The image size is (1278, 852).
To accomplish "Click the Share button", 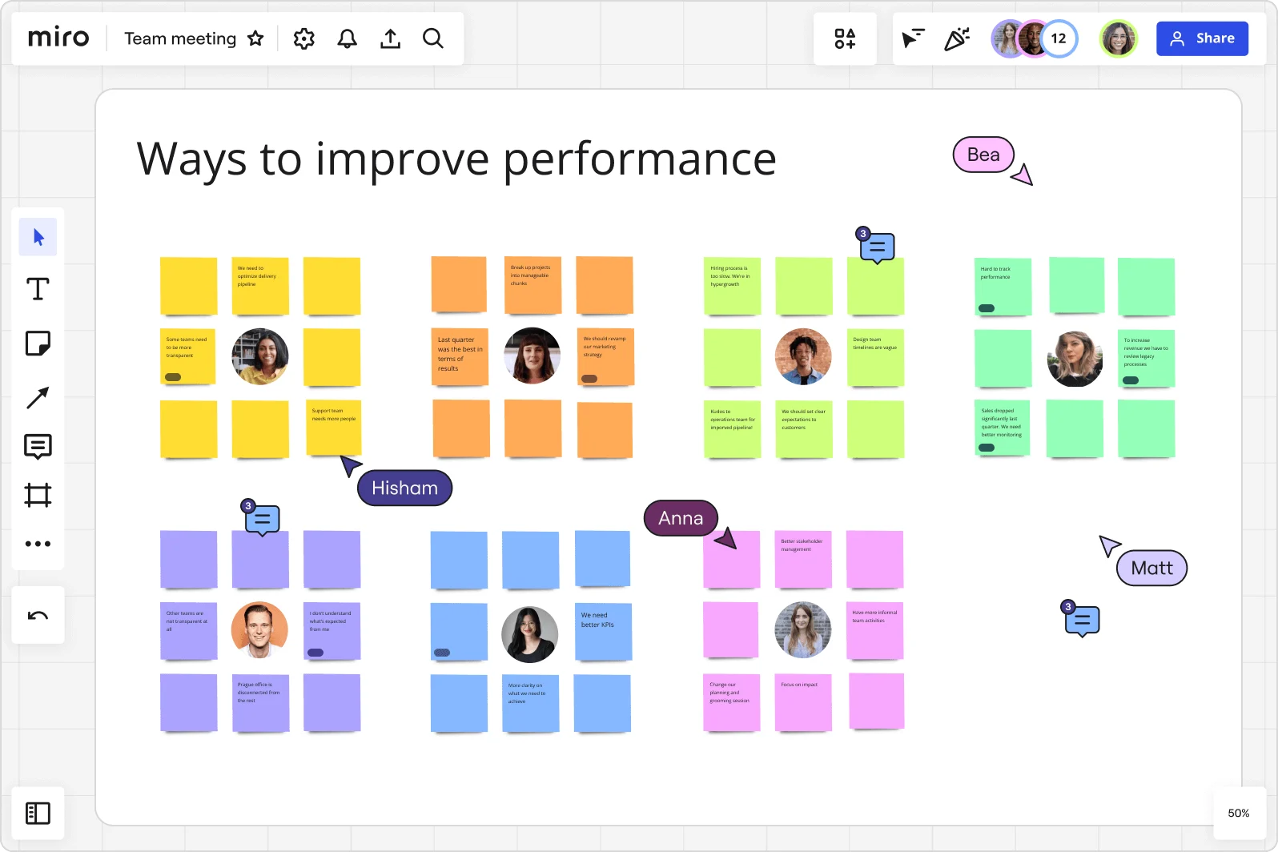I will coord(1202,38).
